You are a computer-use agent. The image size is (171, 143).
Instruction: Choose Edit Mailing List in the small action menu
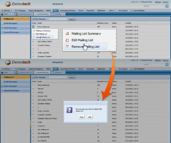click(41, 34)
